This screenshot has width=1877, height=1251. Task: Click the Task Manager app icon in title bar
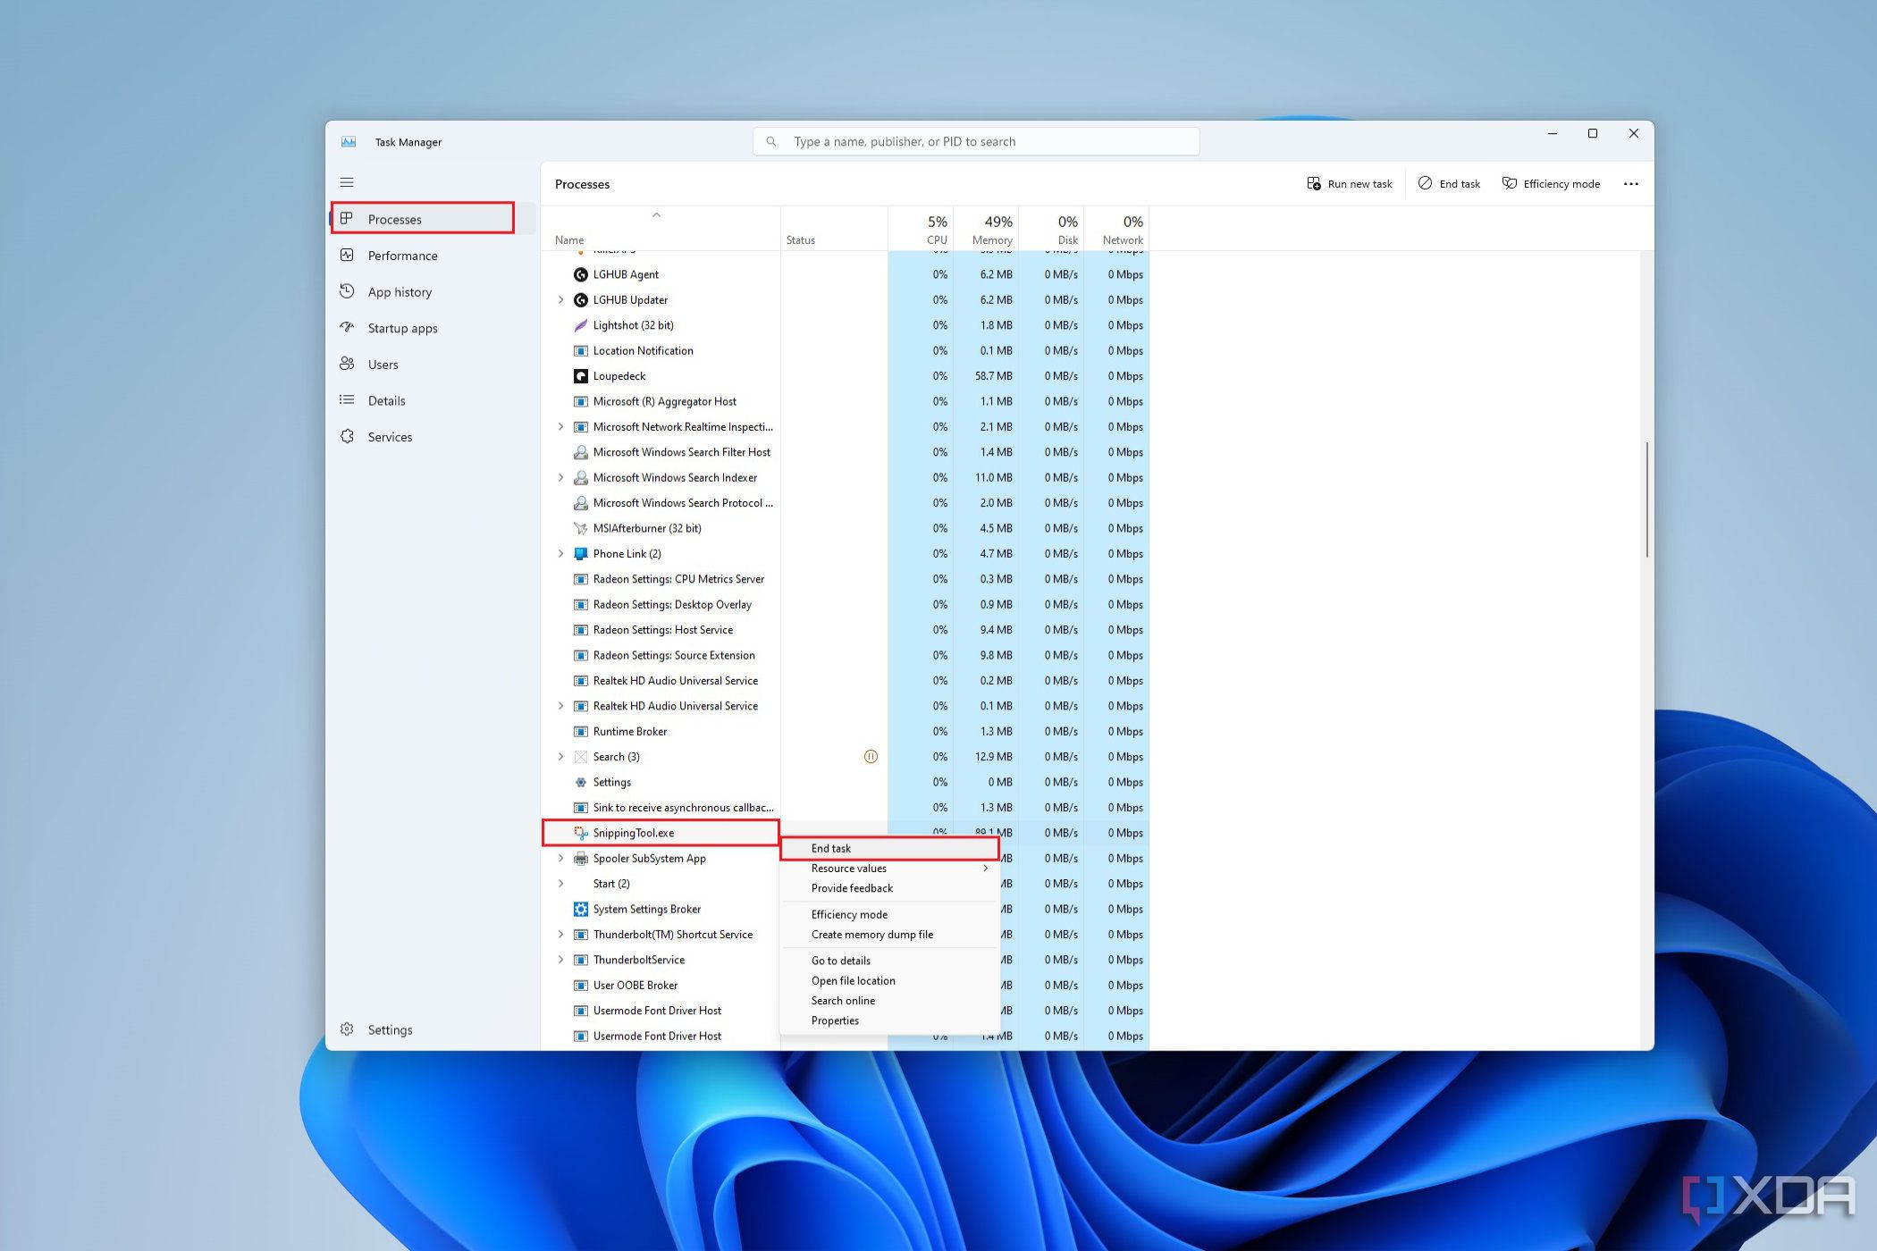pyautogui.click(x=349, y=142)
